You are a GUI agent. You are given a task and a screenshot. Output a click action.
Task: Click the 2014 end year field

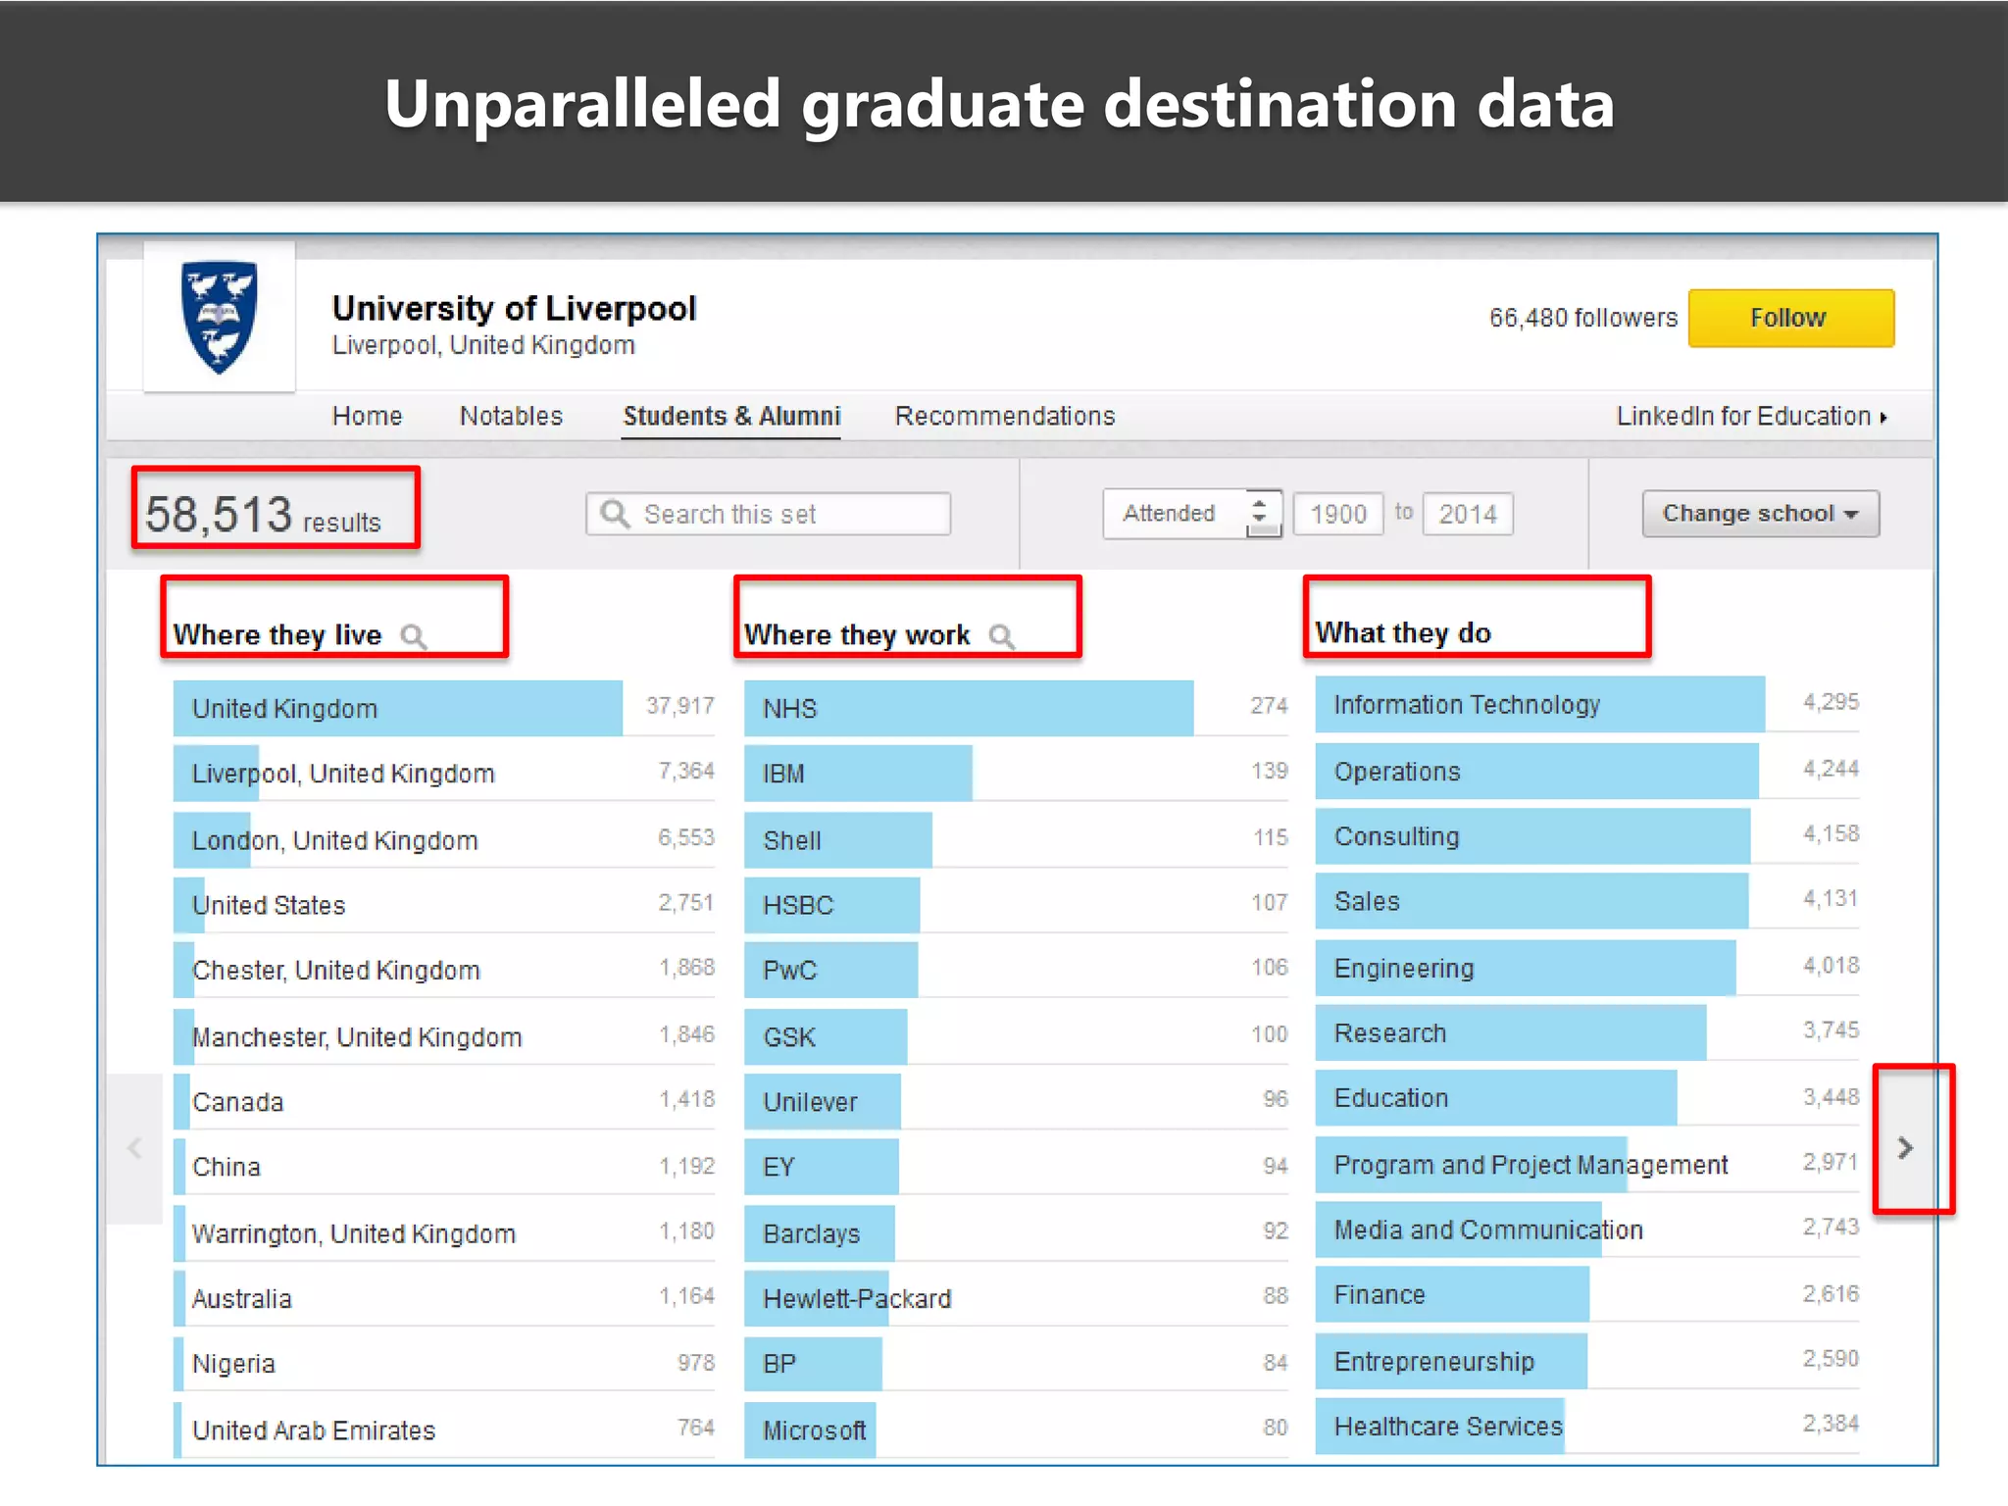click(x=1468, y=514)
